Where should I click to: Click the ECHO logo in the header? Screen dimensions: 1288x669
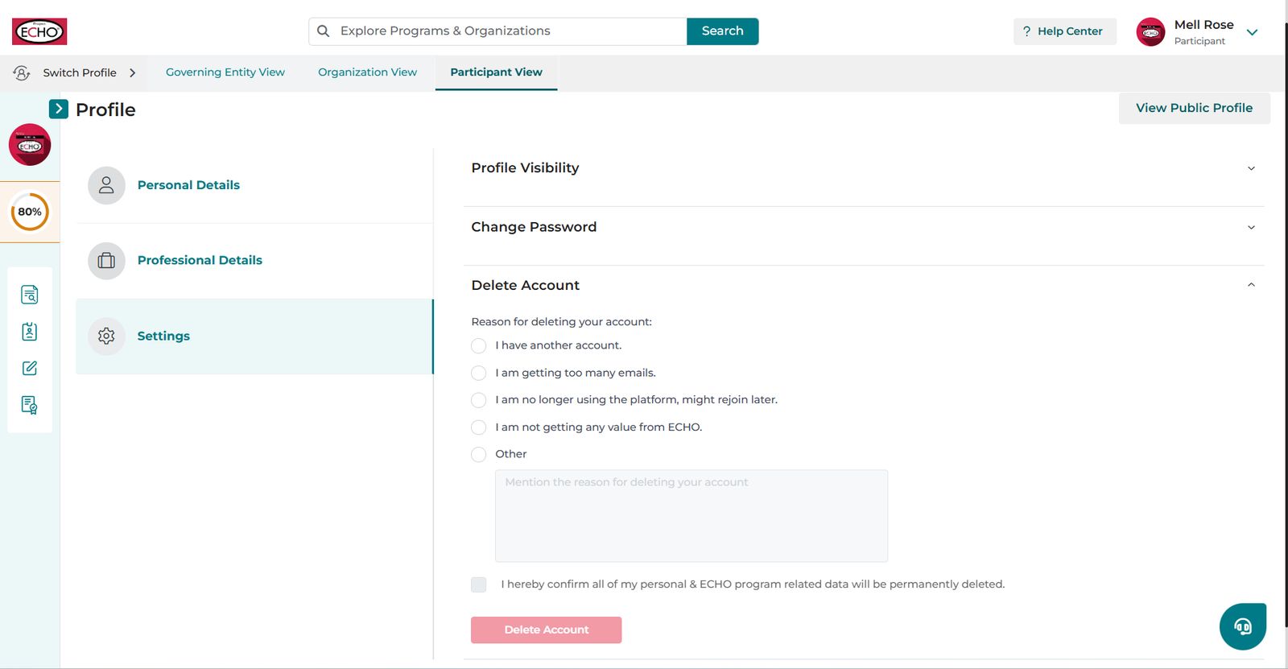pos(39,31)
